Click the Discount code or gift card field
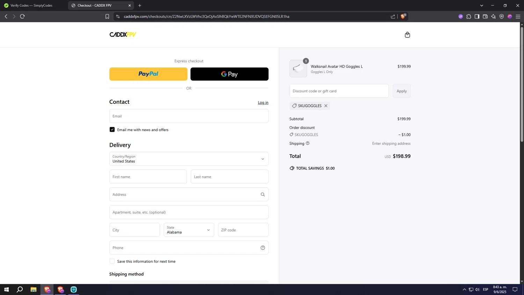 339,91
